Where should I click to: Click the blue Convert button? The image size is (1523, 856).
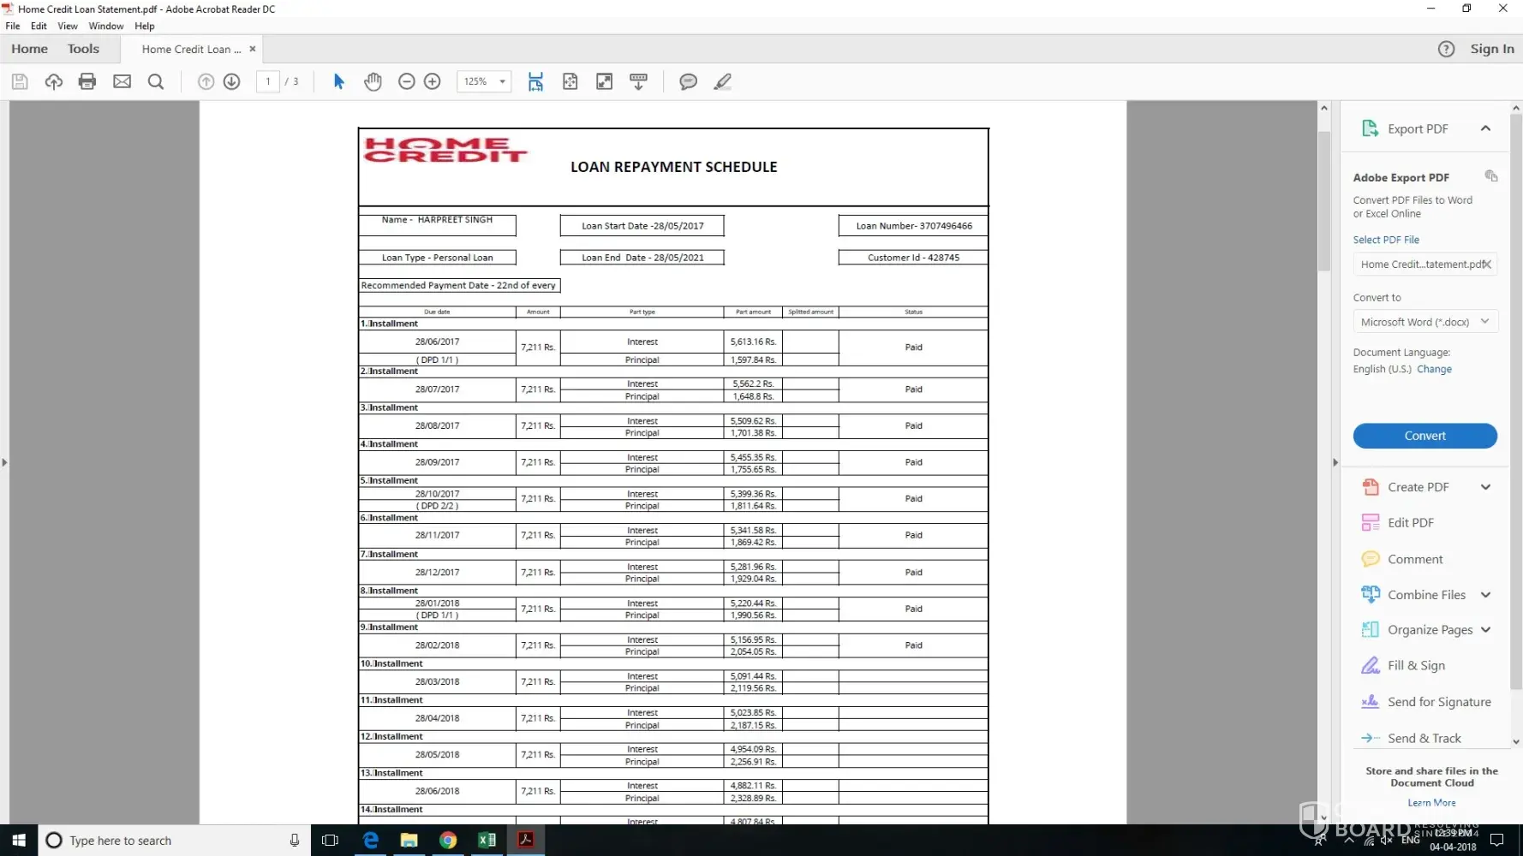[1425, 436]
